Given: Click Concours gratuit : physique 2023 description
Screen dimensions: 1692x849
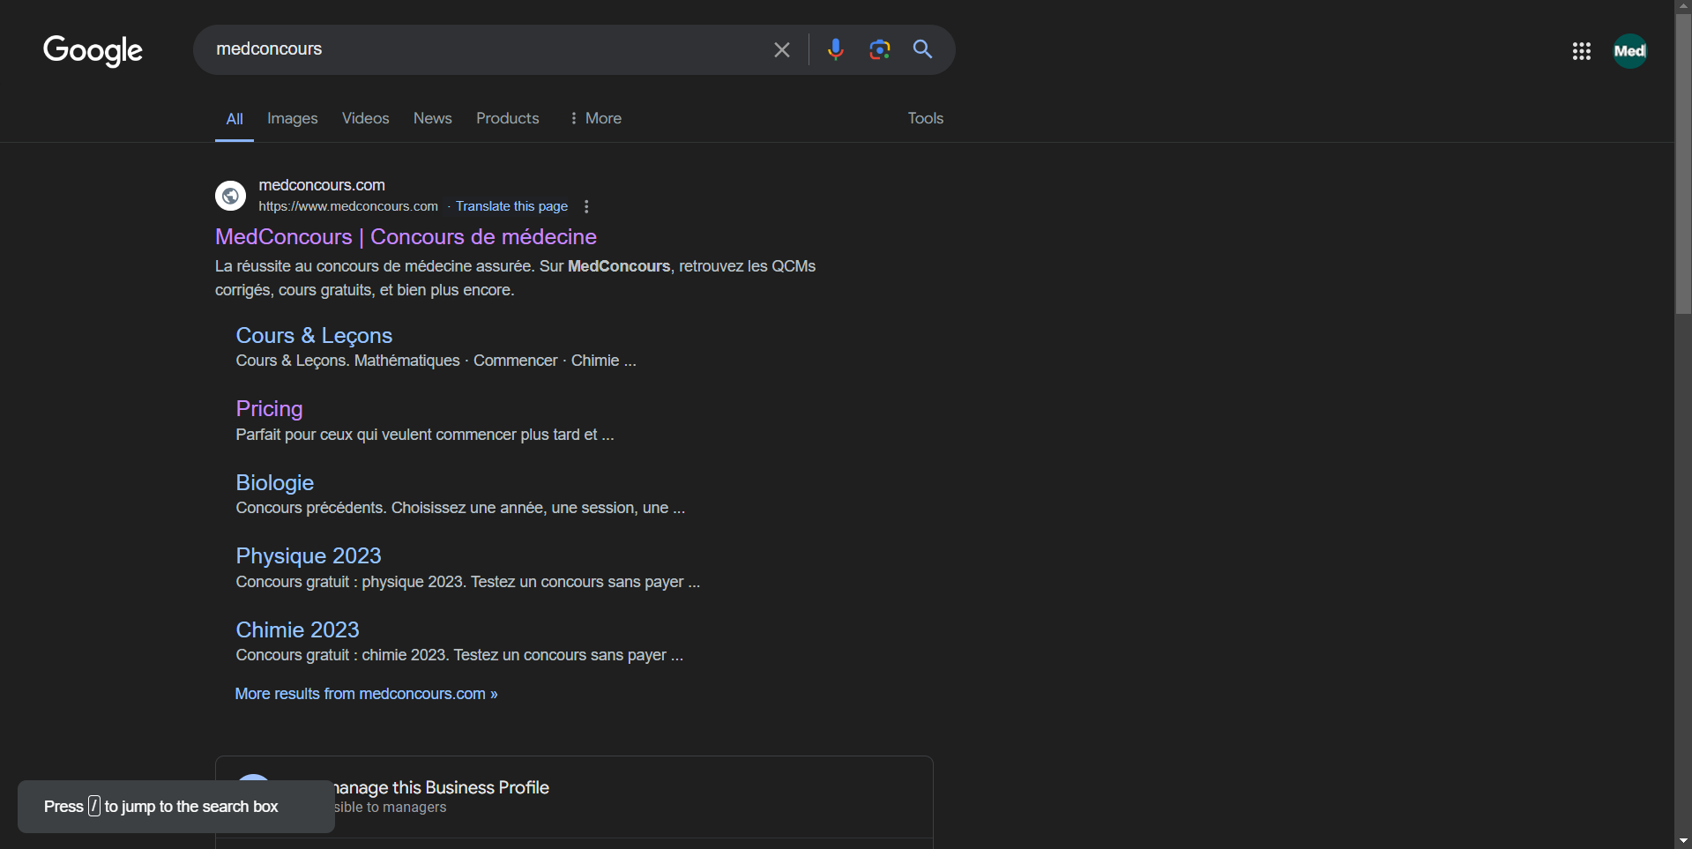Looking at the screenshot, I should [468, 582].
